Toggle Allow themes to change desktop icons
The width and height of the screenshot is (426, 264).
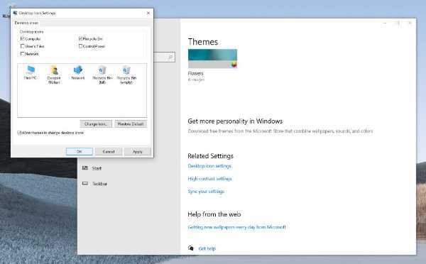19,133
